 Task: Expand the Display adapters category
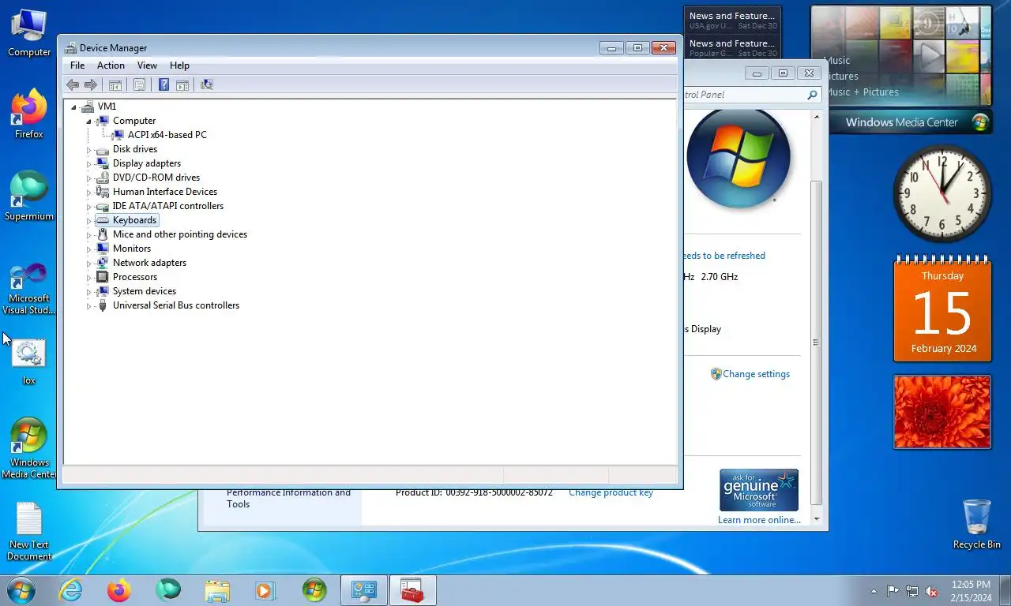(88, 164)
